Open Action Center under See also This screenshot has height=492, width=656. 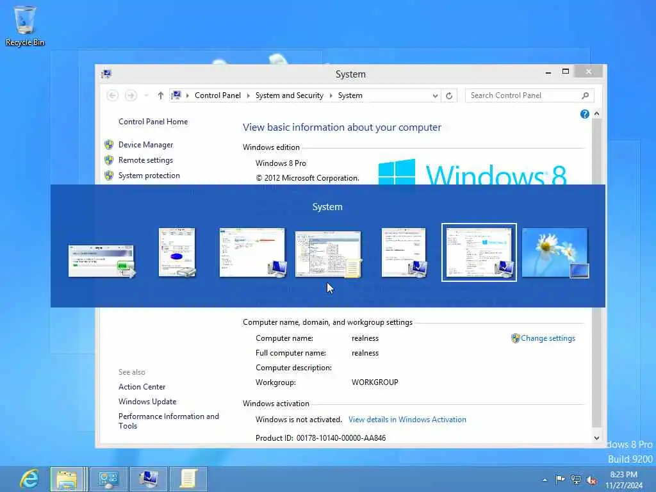point(142,387)
